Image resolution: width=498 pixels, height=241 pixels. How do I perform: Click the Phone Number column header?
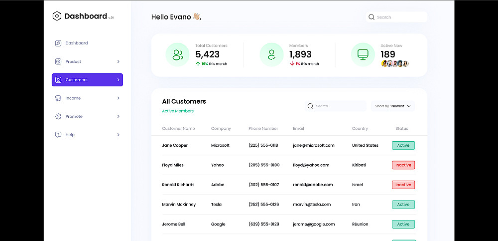[x=263, y=129]
